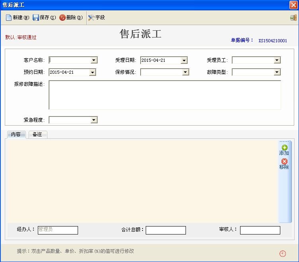The width and height of the screenshot is (299, 262).
Task: Click in the 报修故障描述 text area
Action: 164,95
